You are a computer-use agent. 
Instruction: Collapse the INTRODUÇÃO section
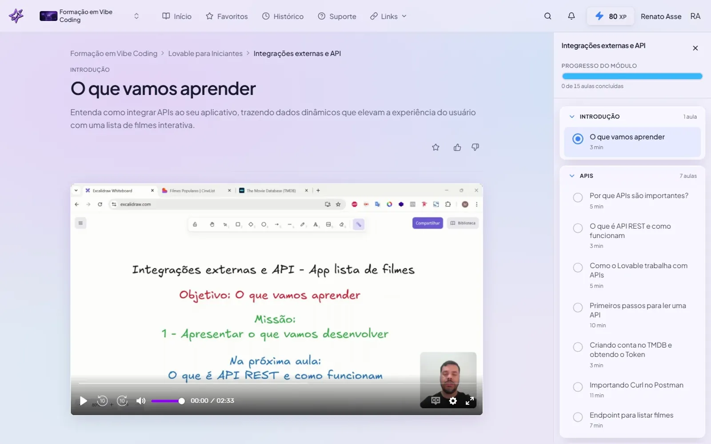pyautogui.click(x=572, y=117)
